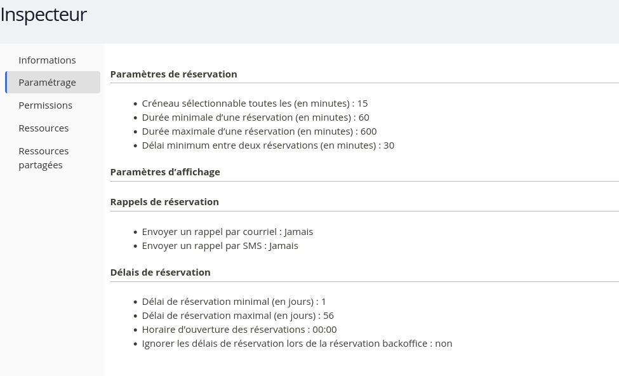Click the Envoyer un rappel par courriel line
The height and width of the screenshot is (376, 619).
[227, 231]
